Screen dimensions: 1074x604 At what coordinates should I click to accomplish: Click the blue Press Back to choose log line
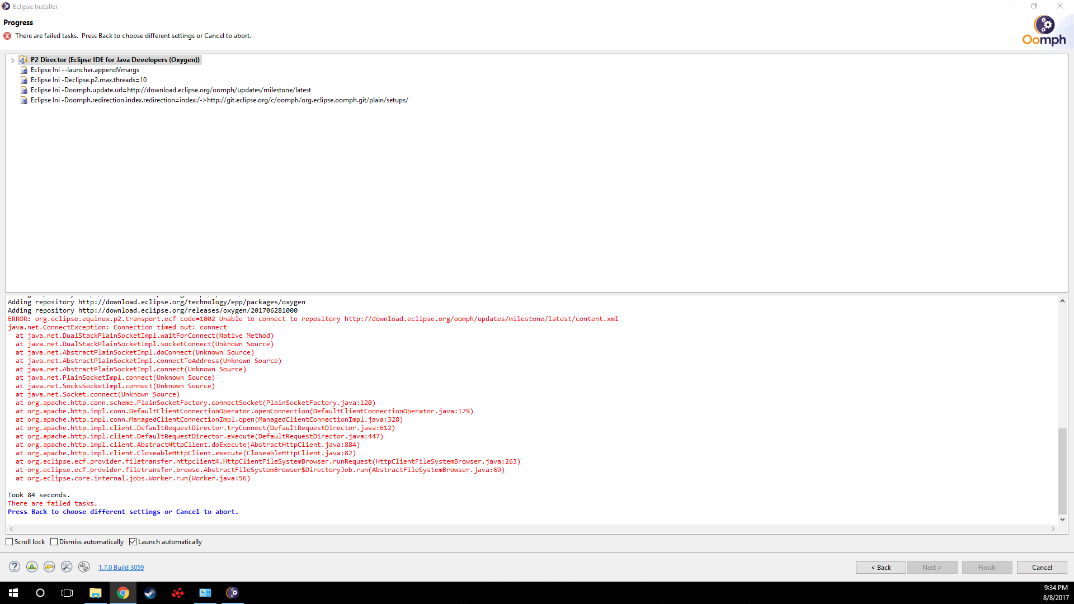pos(123,512)
